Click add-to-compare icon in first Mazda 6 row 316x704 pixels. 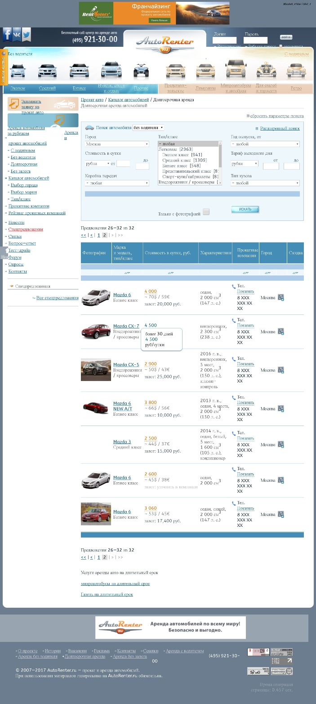(281, 297)
